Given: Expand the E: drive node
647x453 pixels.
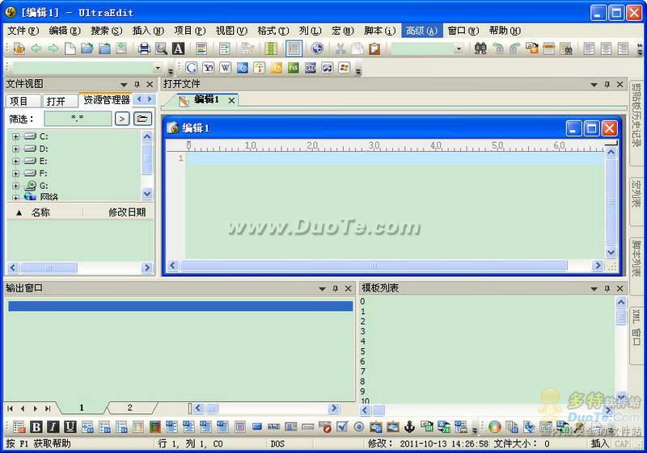Looking at the screenshot, I should tap(15, 161).
